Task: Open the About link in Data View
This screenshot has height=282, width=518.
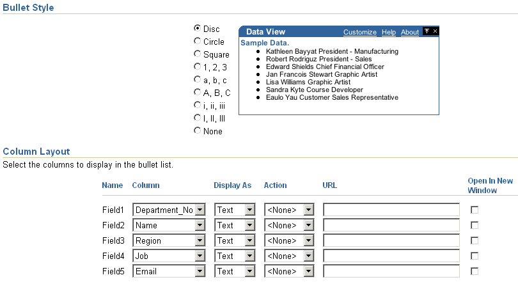Action: tap(410, 32)
